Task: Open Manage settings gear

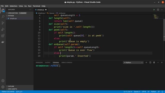Action: coord(3,87)
